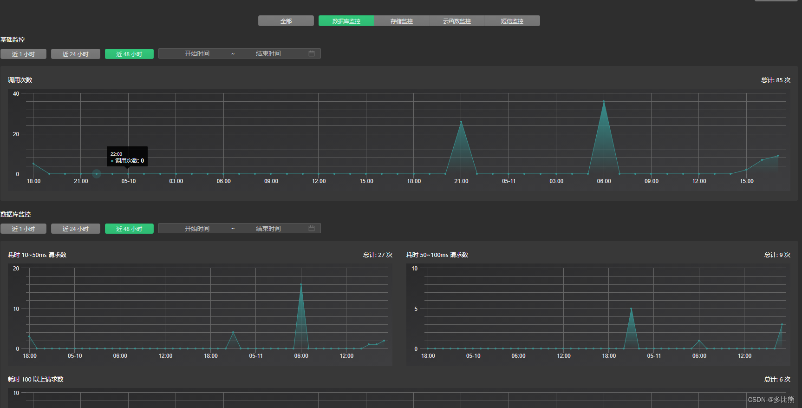This screenshot has height=408, width=802.
Task: Open calendar icon in 基础监控 date picker
Action: coord(312,53)
